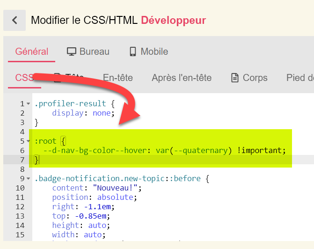Click line number 4 in the gutter
The image size is (314, 249).
click(x=22, y=132)
